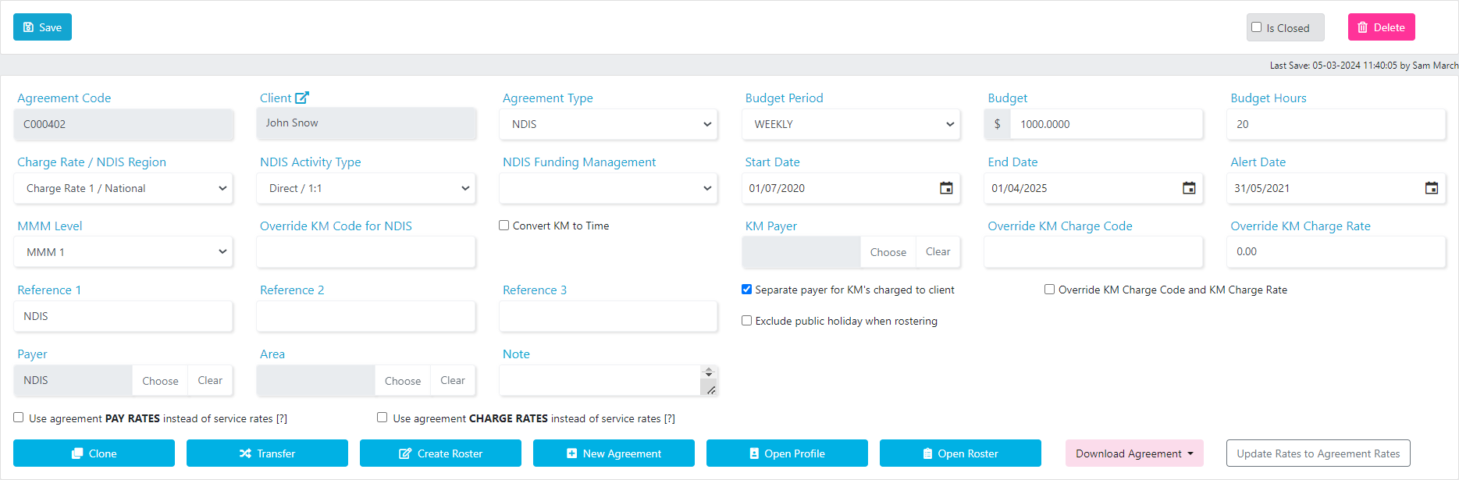Focus the Reference 2 field
Viewport: 1459px width, 480px height.
coord(366,316)
